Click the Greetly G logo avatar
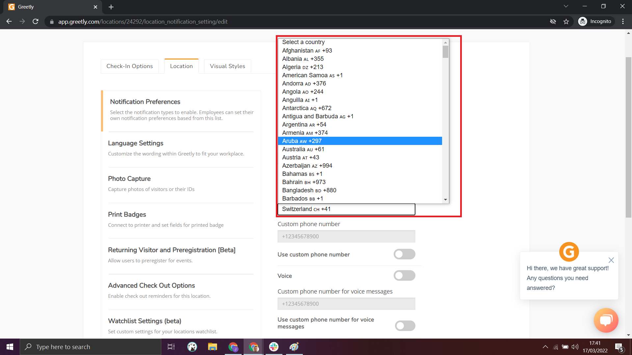The width and height of the screenshot is (632, 355). pyautogui.click(x=569, y=252)
